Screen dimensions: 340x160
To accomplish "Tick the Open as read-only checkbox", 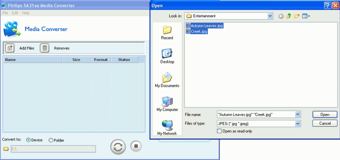I will click(219, 131).
